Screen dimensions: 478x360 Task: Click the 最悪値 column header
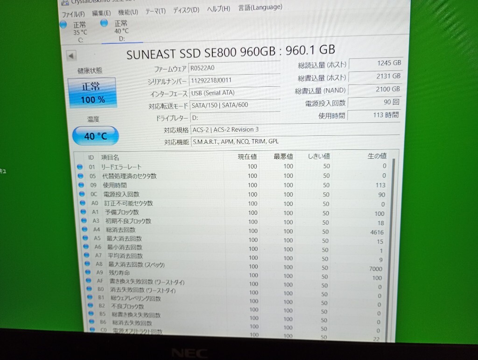click(x=283, y=157)
